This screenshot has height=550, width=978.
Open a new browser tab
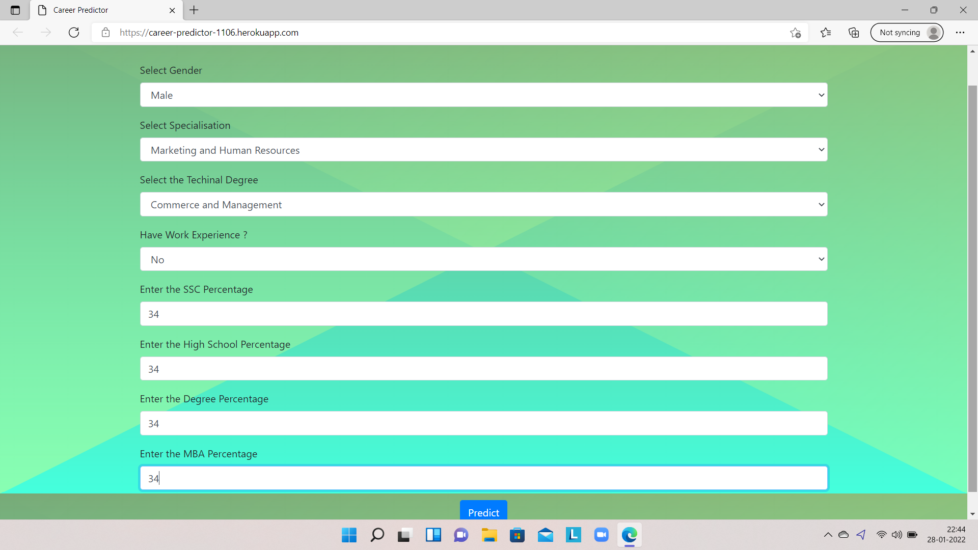194,10
